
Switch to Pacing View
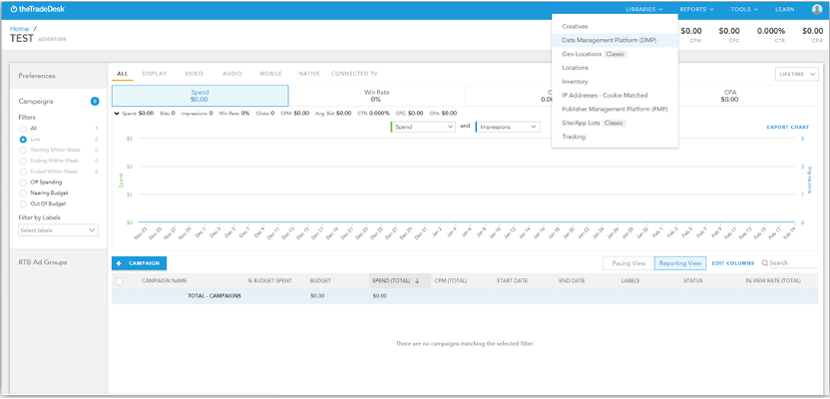[628, 263]
